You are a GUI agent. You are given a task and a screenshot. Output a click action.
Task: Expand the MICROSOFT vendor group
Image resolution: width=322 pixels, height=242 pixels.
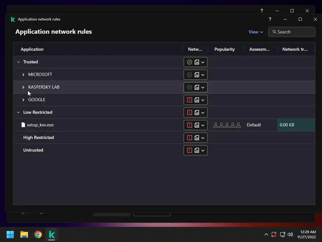coord(23,75)
